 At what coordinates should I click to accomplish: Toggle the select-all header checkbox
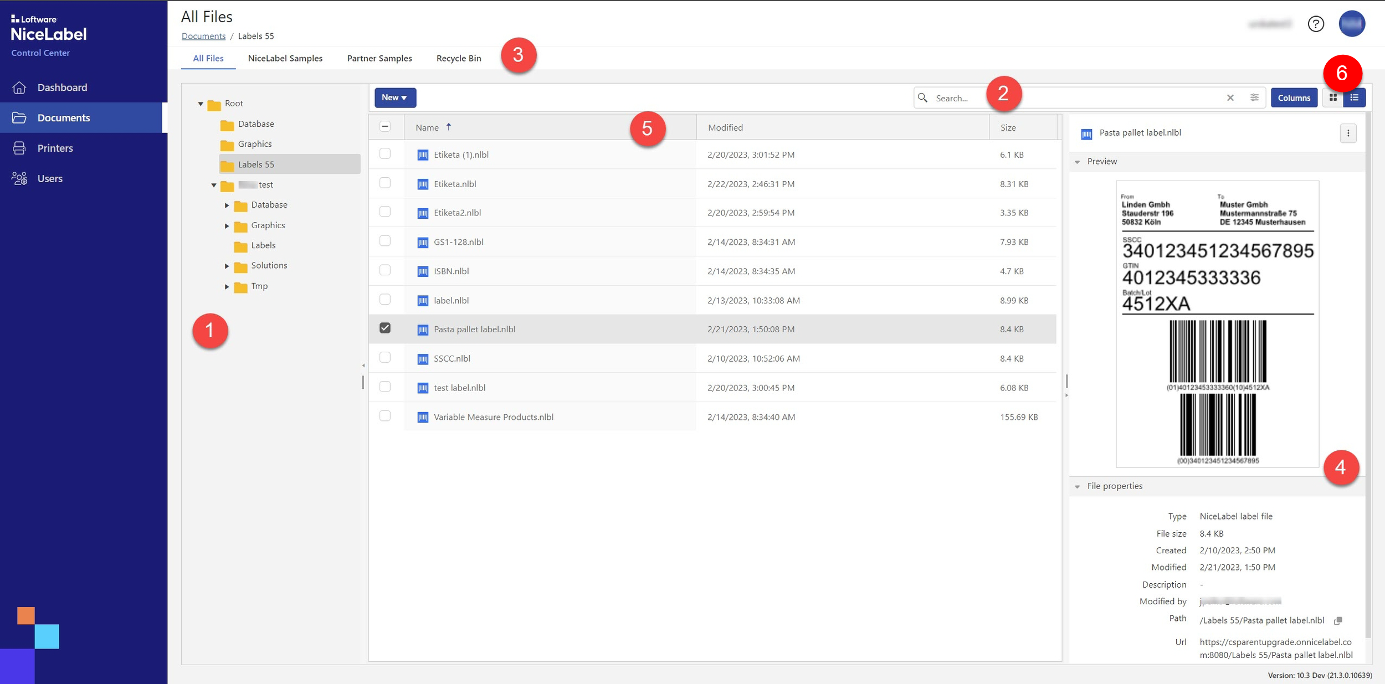385,126
